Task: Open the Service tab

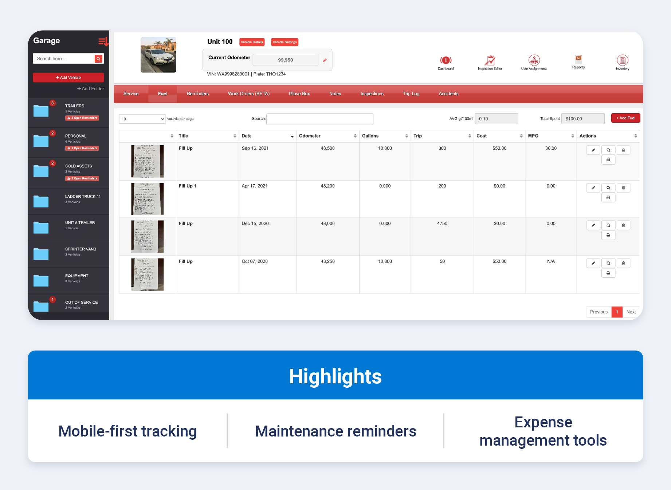Action: 131,94
